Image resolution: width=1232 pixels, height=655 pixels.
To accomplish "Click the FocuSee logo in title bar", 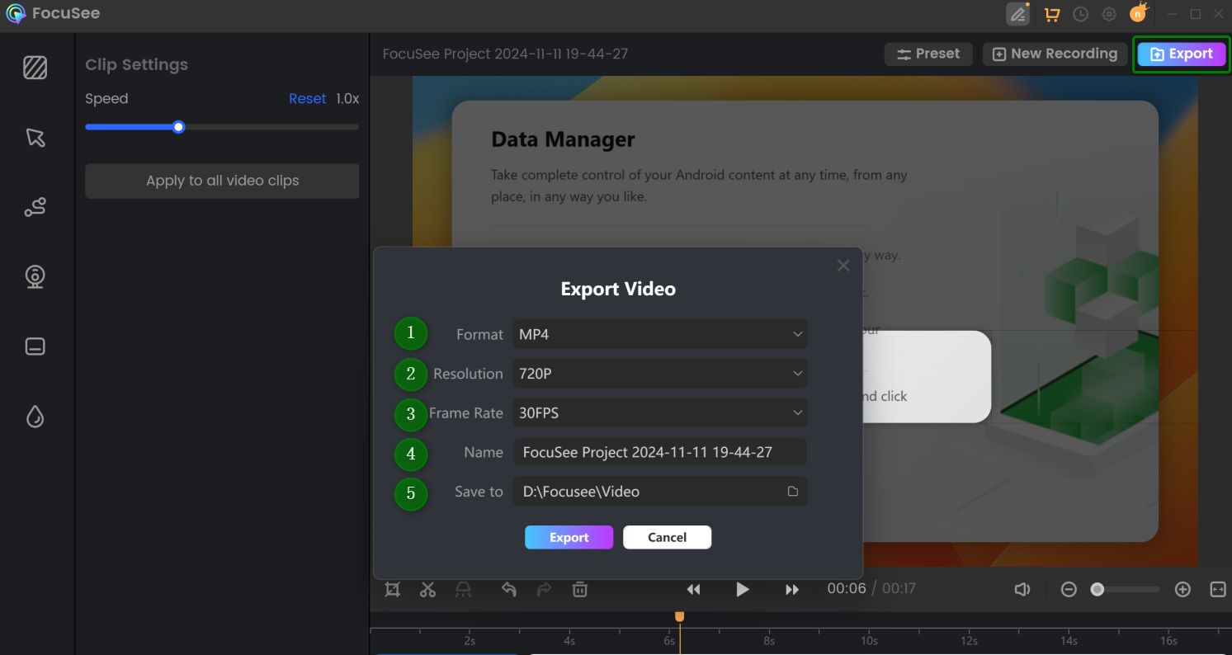I will click(16, 14).
